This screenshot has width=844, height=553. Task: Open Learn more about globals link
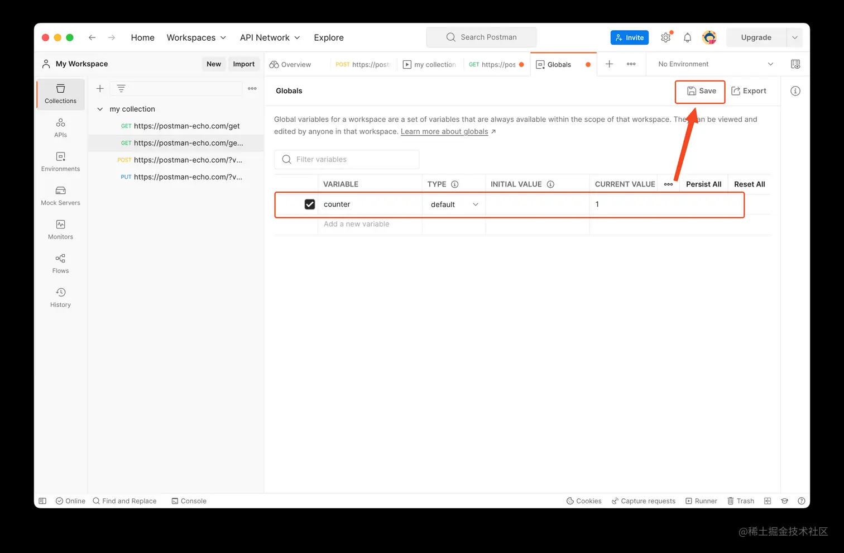pyautogui.click(x=444, y=132)
